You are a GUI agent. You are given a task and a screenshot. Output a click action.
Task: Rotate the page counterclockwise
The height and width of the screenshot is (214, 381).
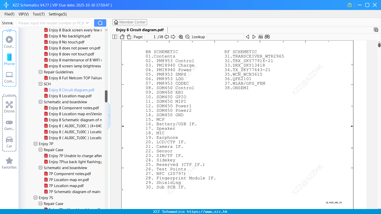pos(122,37)
